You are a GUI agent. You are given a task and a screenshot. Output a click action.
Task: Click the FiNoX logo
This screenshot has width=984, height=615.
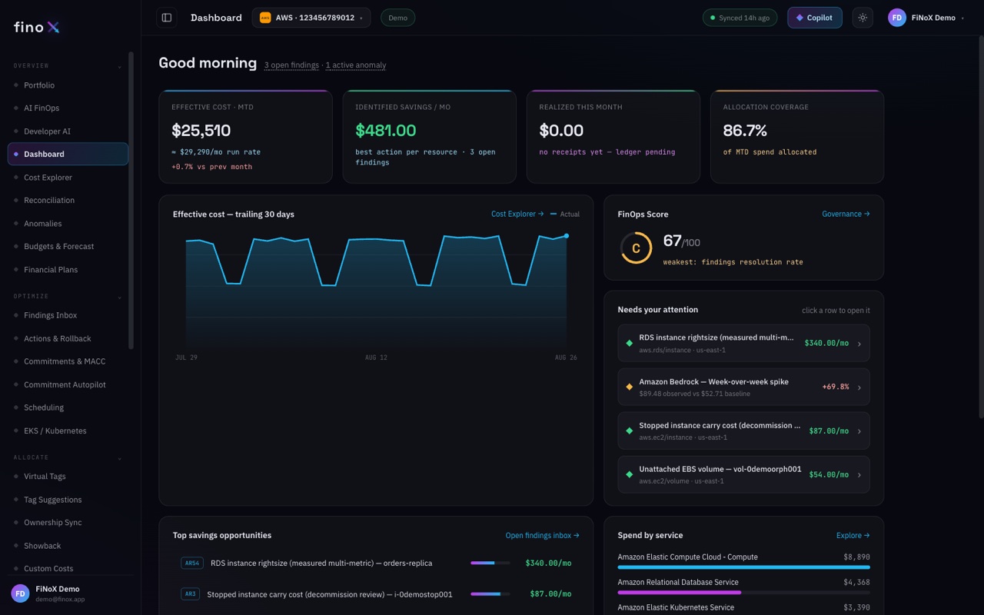click(36, 27)
